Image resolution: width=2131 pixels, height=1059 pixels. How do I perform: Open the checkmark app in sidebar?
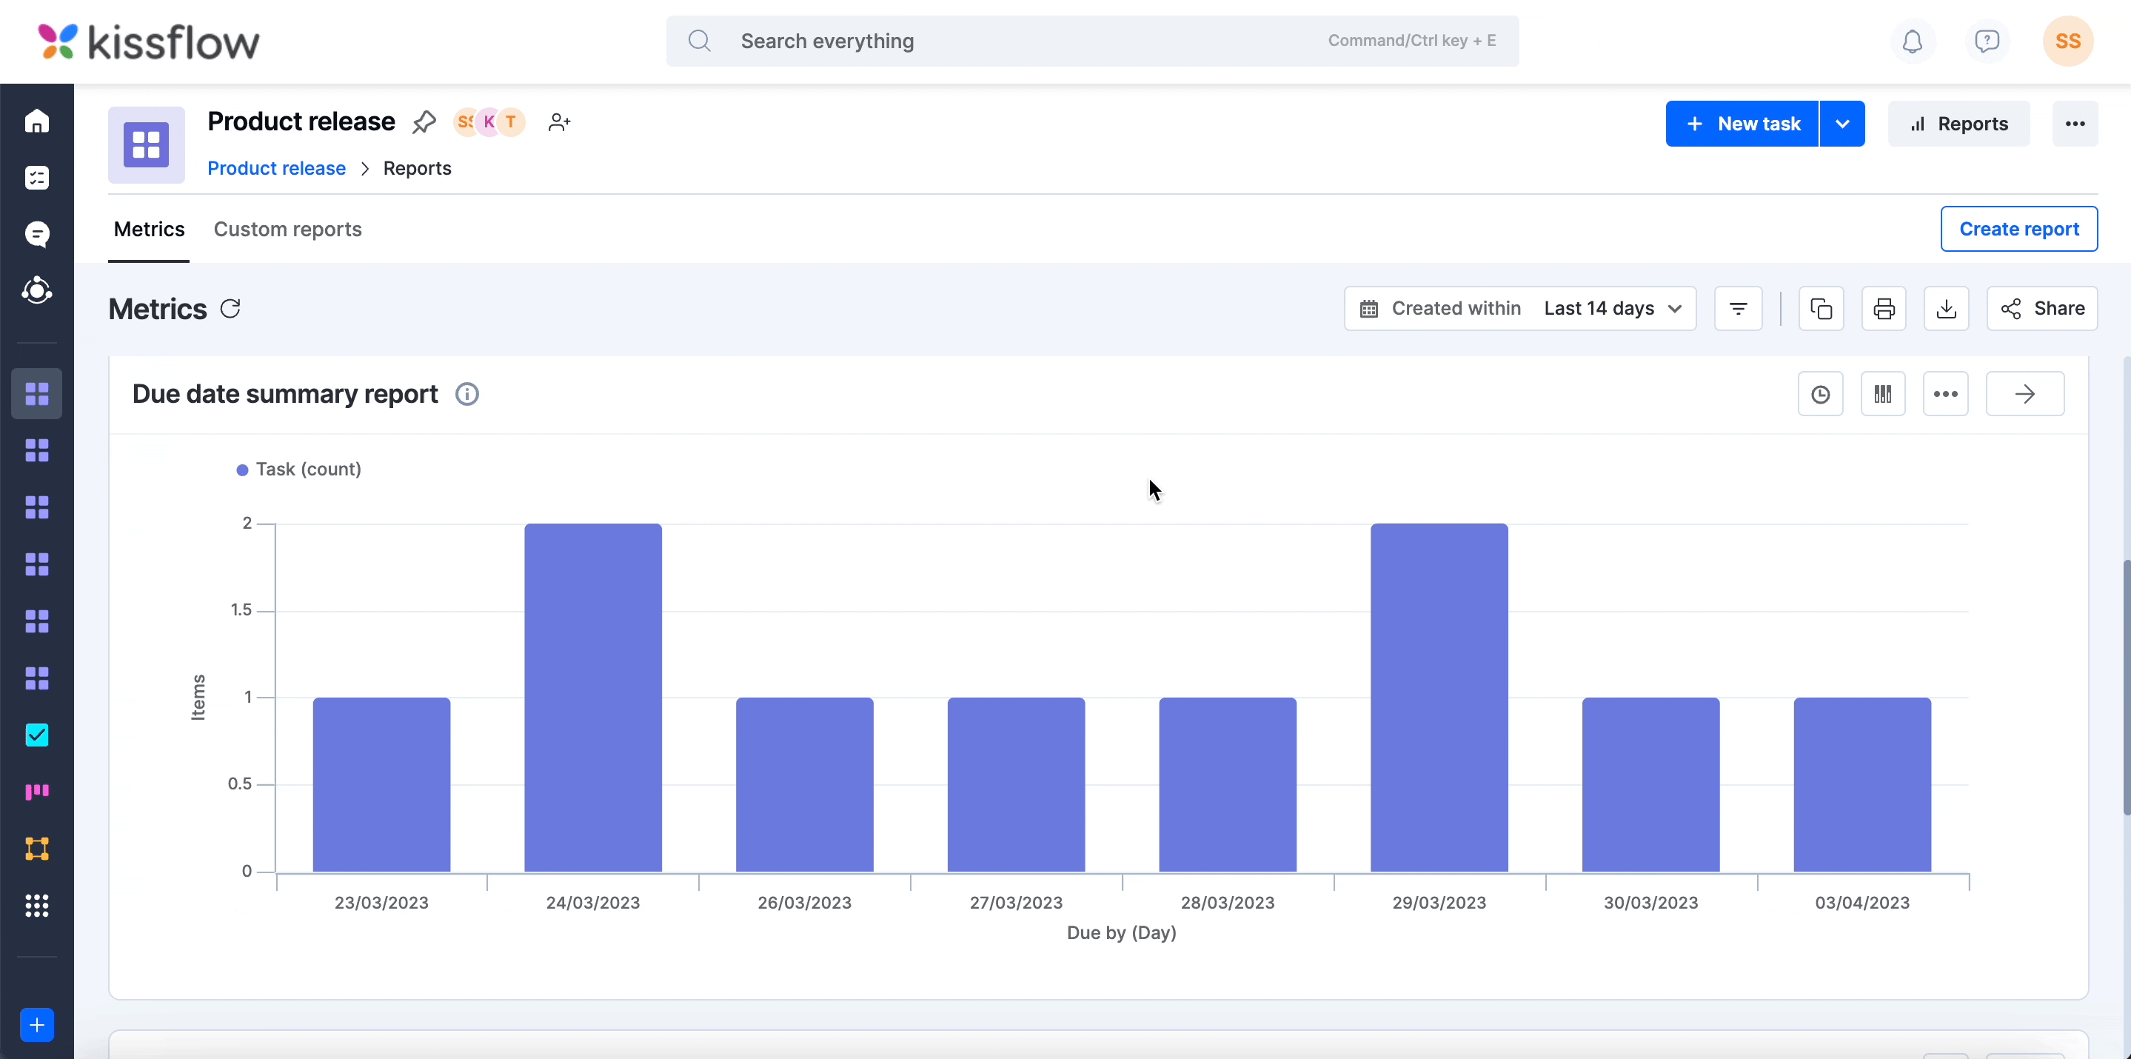[37, 735]
